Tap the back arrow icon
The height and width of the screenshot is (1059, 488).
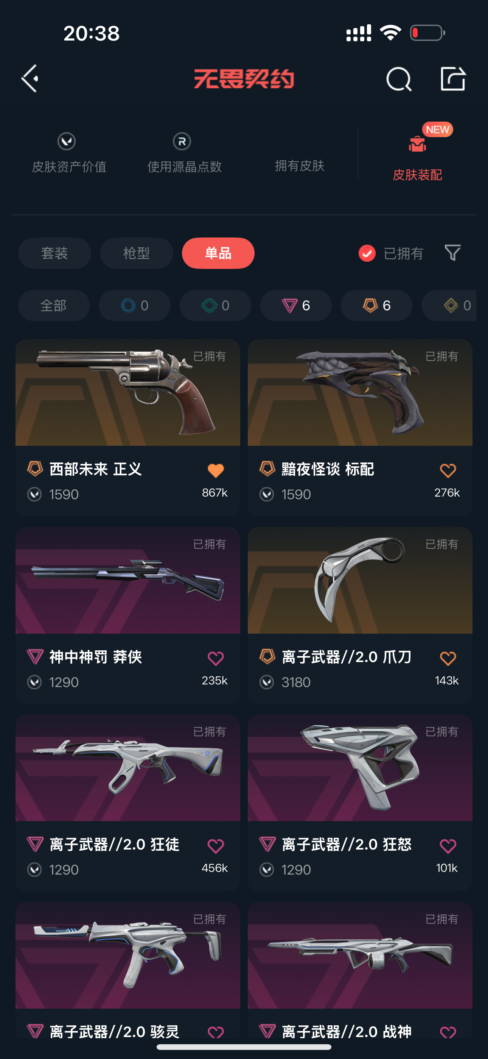click(30, 78)
